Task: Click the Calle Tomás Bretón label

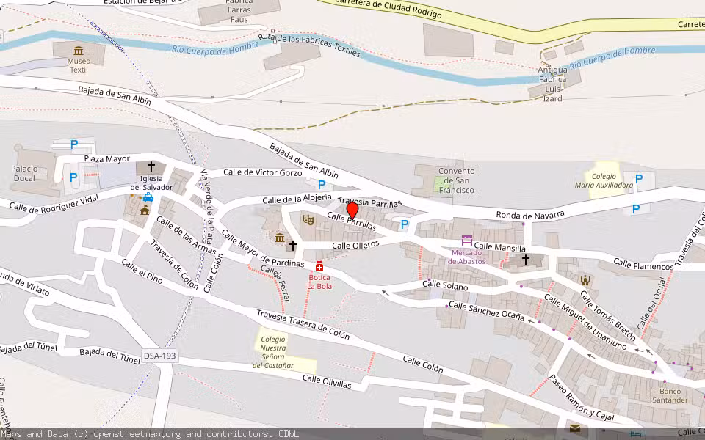Action: (607, 315)
